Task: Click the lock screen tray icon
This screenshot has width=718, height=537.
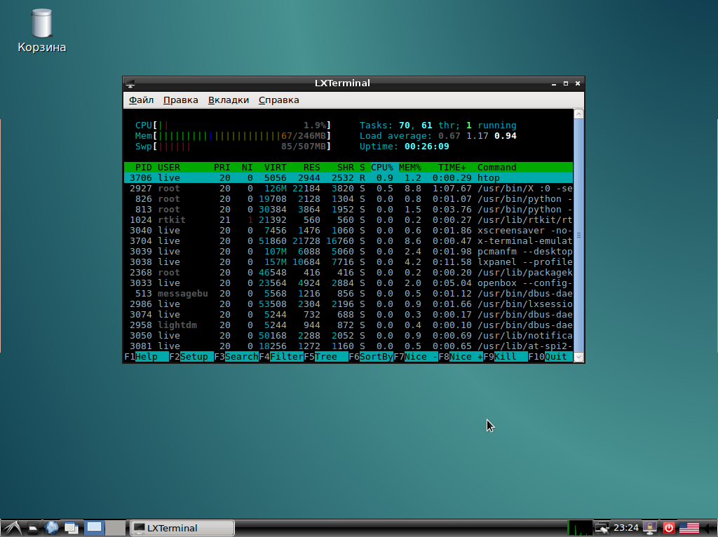Action: tap(650, 528)
